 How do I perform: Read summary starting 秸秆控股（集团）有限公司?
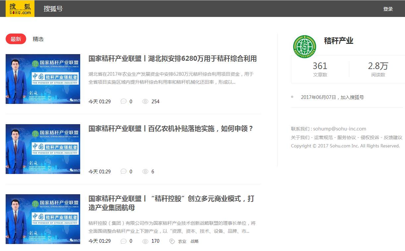[x=172, y=227]
